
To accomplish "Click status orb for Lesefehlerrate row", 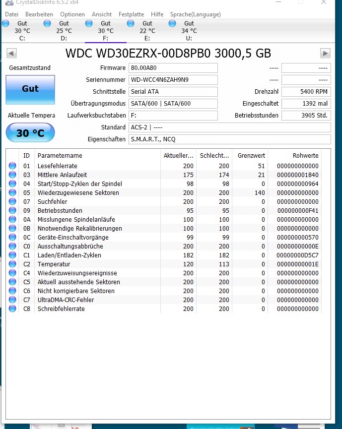I will point(12,166).
